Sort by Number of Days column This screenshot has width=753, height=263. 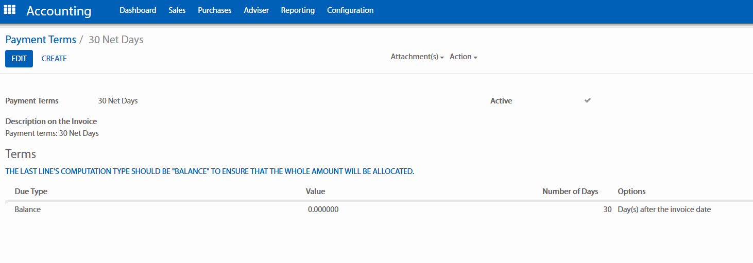[x=570, y=191]
